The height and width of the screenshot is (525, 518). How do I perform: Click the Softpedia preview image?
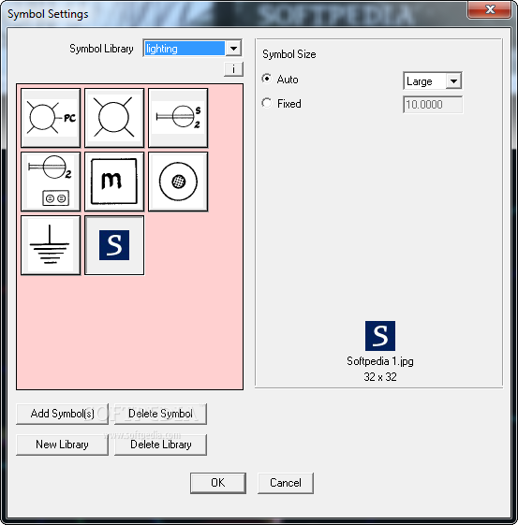point(380,336)
